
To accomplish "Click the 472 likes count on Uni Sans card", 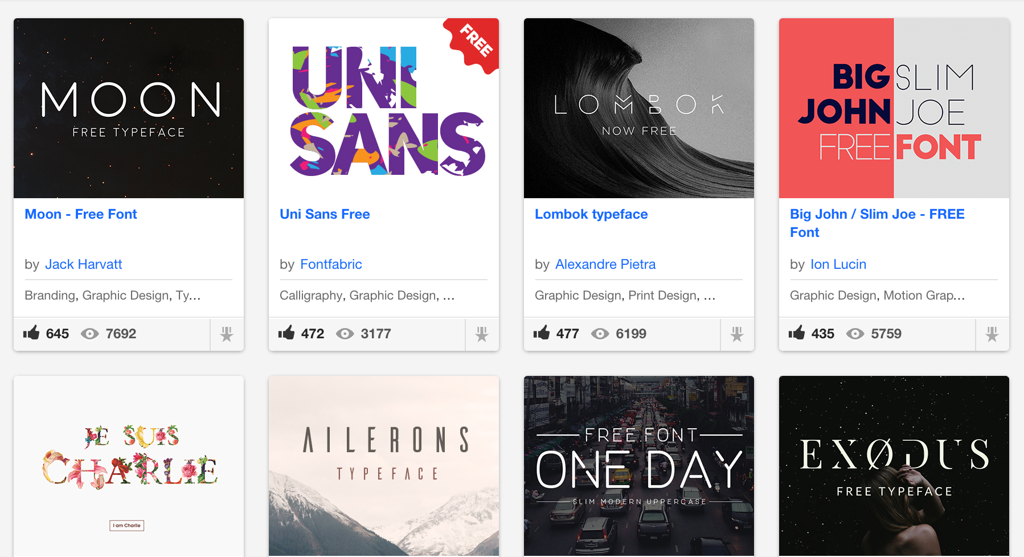I will [x=313, y=334].
